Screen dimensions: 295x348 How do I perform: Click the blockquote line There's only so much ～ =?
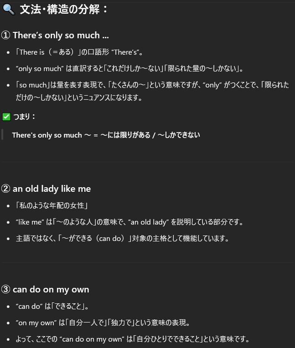pos(106,135)
